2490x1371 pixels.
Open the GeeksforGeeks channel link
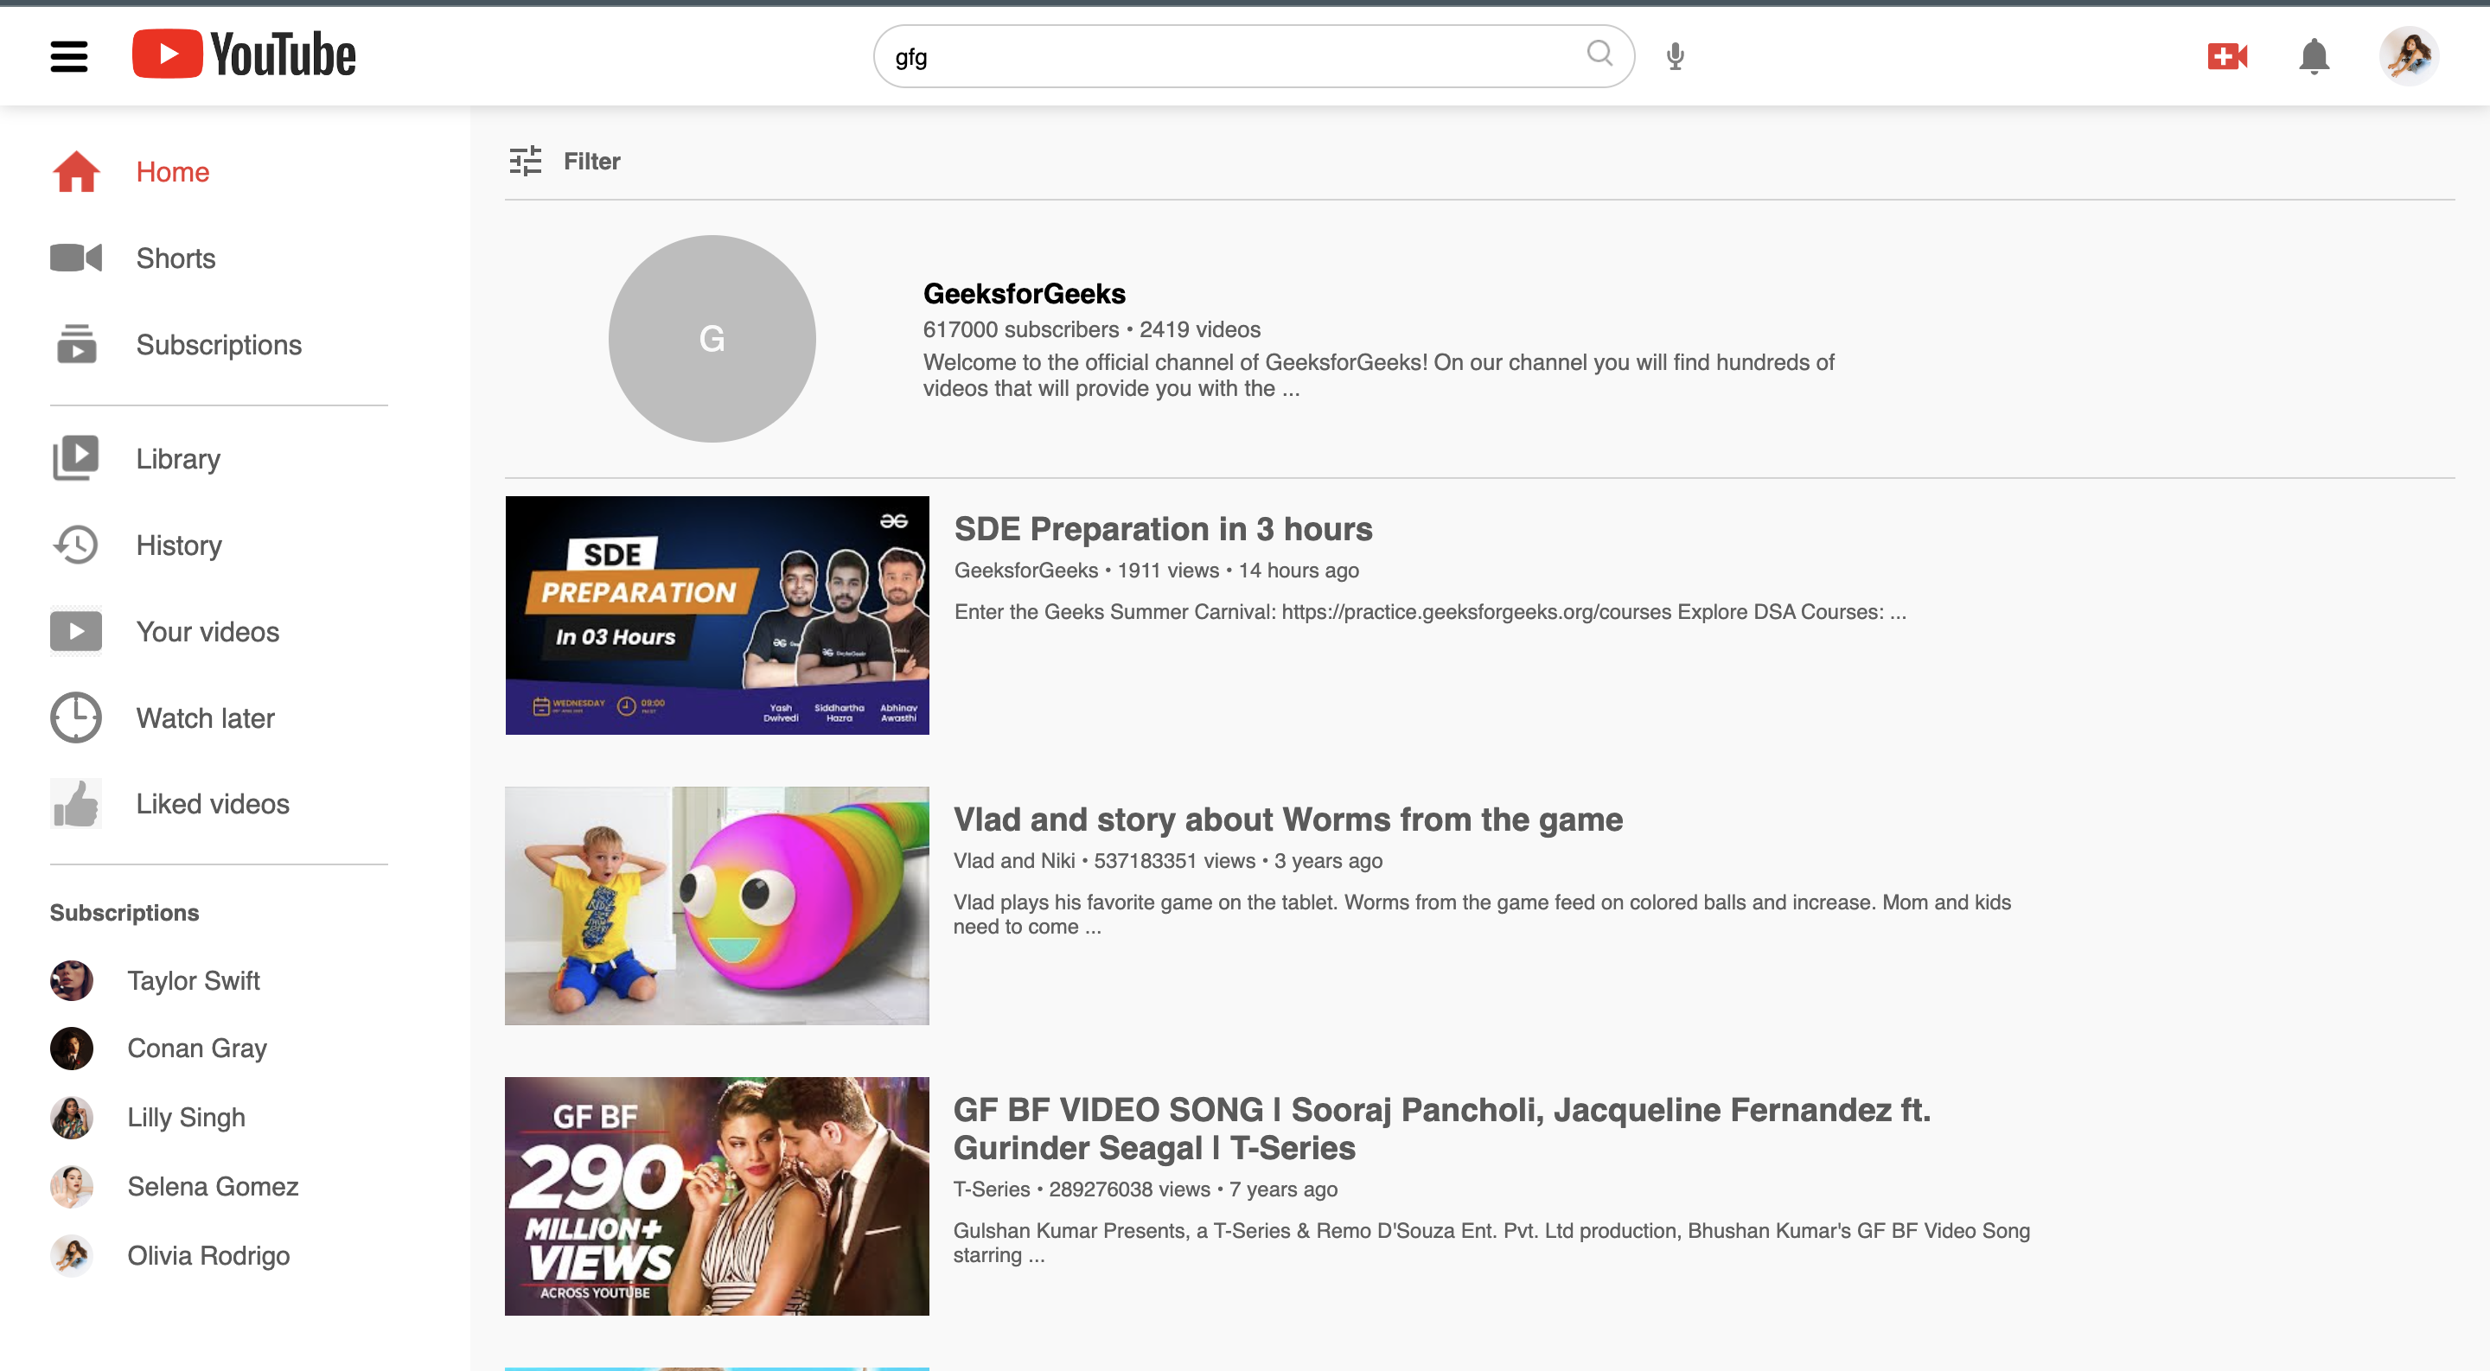pyautogui.click(x=1023, y=293)
